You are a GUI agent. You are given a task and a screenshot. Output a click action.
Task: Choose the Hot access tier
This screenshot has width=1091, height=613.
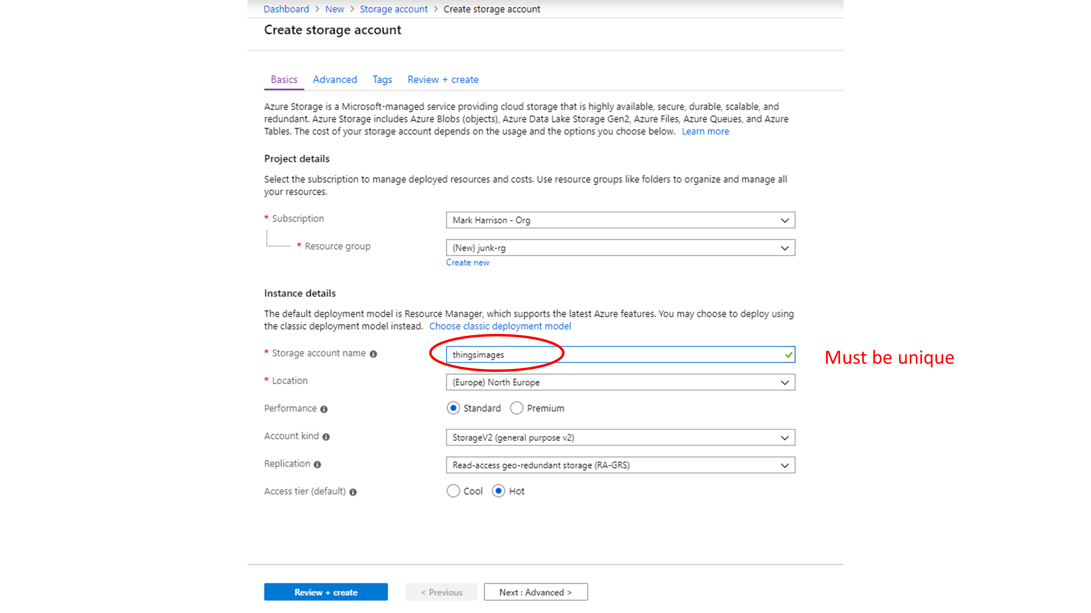pyautogui.click(x=499, y=491)
